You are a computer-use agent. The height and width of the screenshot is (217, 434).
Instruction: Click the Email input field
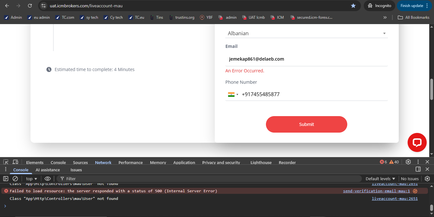pyautogui.click(x=306, y=59)
